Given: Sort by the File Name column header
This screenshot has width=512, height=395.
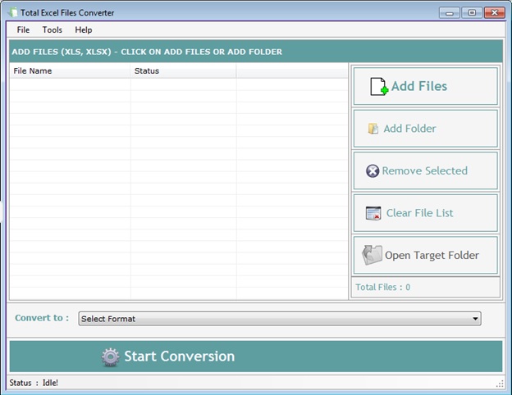Looking at the screenshot, I should pos(70,71).
